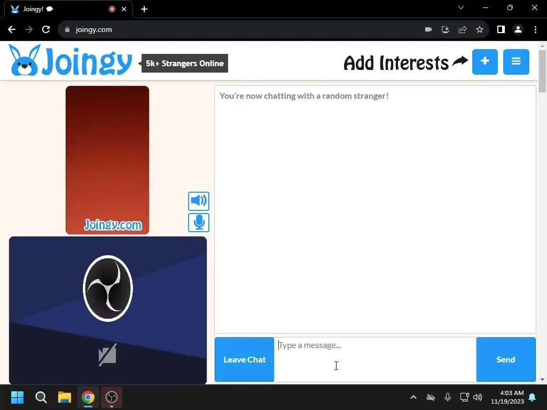Click the page vertical scrollbar thumb
The width and height of the screenshot is (547, 410).
[542, 71]
